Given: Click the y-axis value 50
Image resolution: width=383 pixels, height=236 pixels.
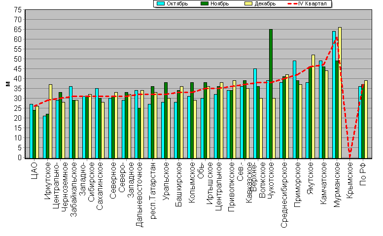Looking at the screenshot, I should (18, 59).
